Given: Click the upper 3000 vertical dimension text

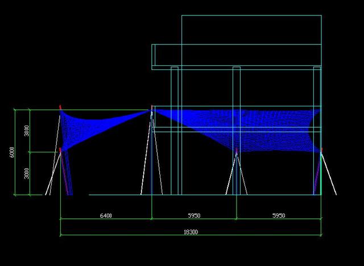Looking at the screenshot, I should point(27,131).
